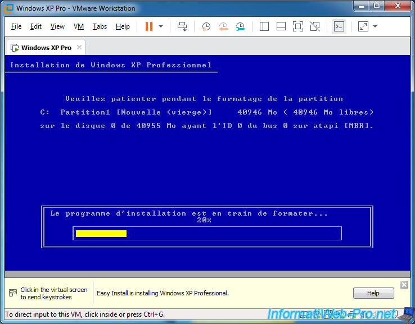
Task: Select the Windows XP Pro tab
Action: (46, 48)
